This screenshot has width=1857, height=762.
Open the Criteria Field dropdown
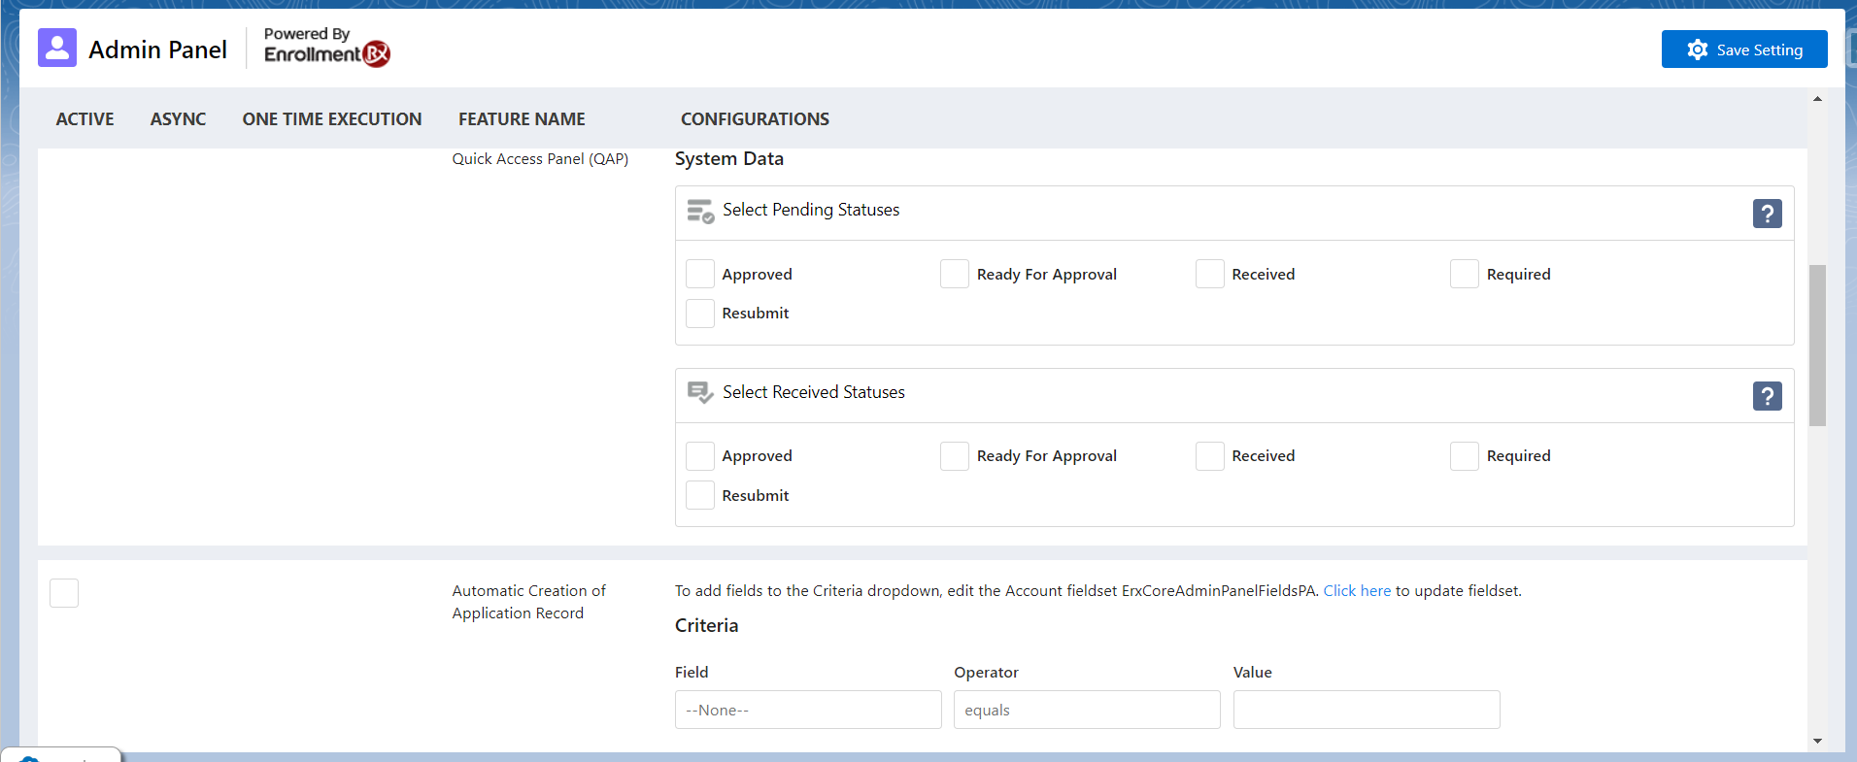807,710
